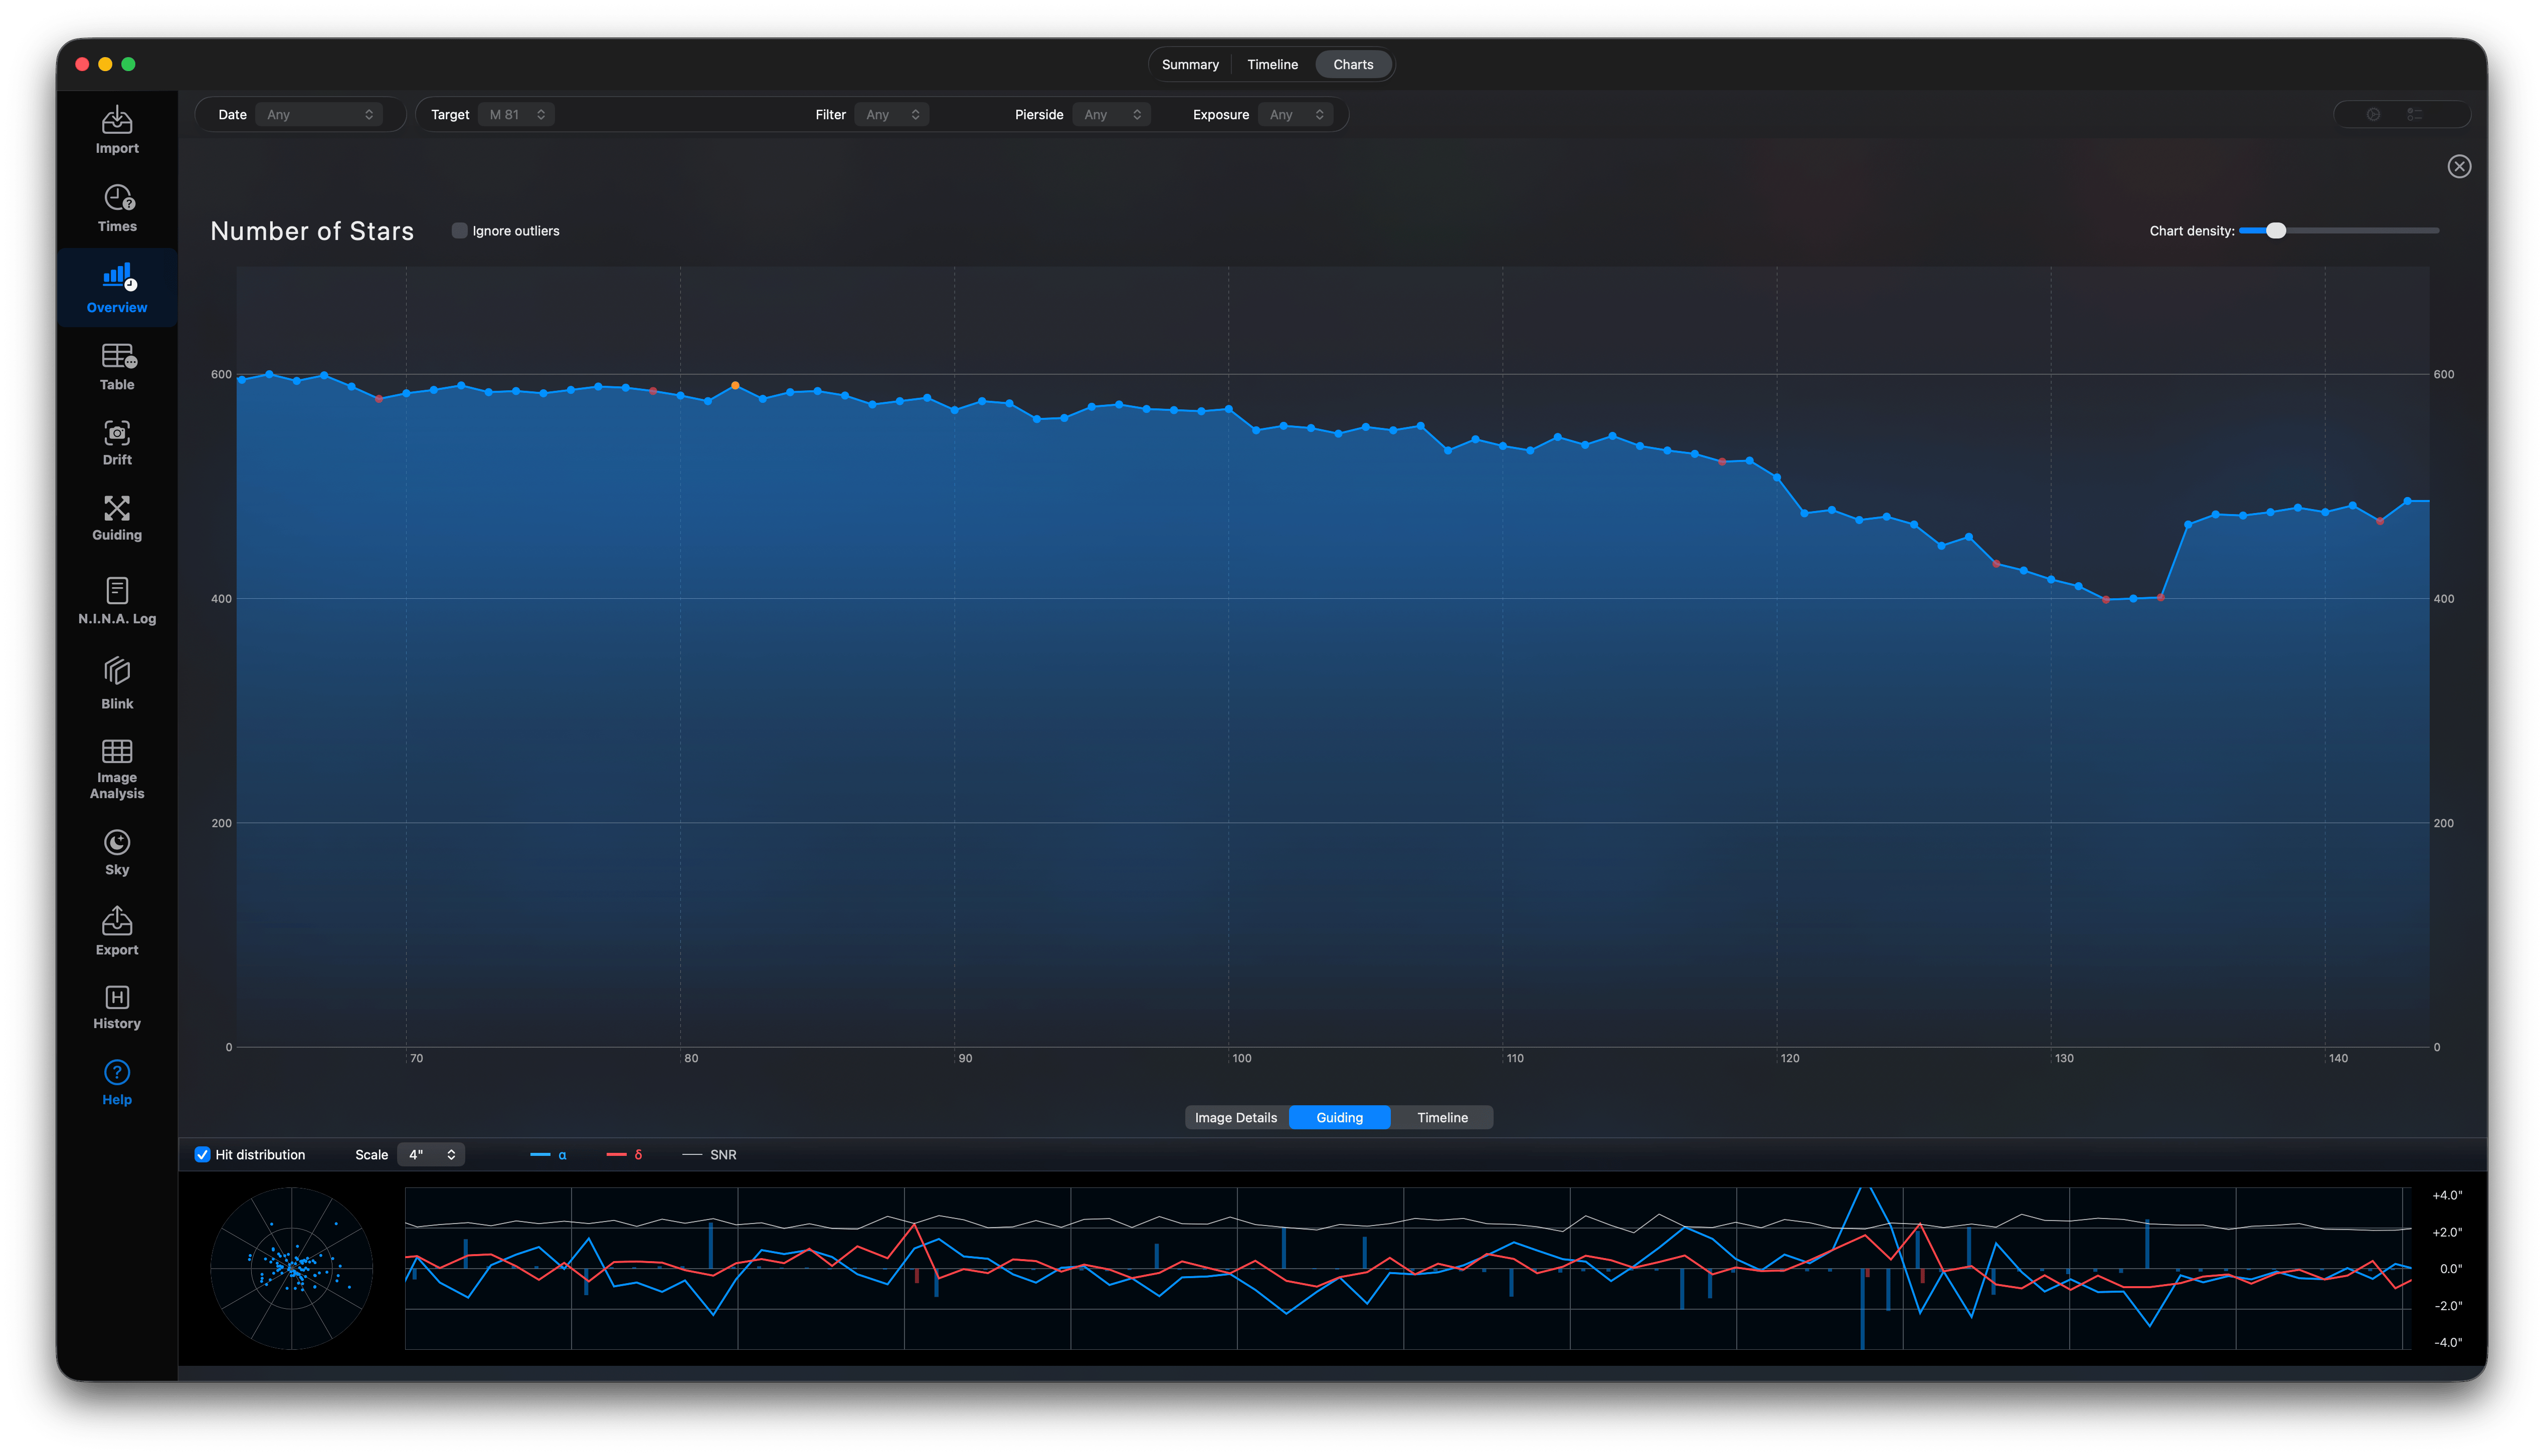Open the Export sidebar item
Viewport: 2544px width, 1456px height.
(x=117, y=931)
